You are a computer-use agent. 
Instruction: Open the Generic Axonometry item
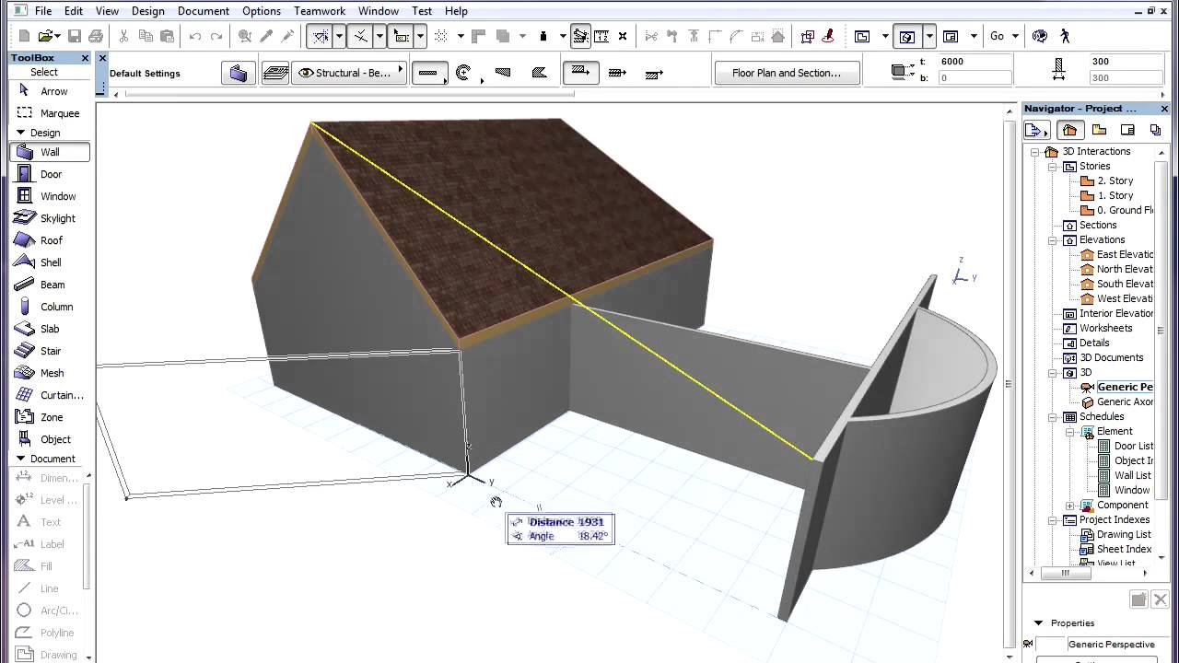coord(1117,402)
